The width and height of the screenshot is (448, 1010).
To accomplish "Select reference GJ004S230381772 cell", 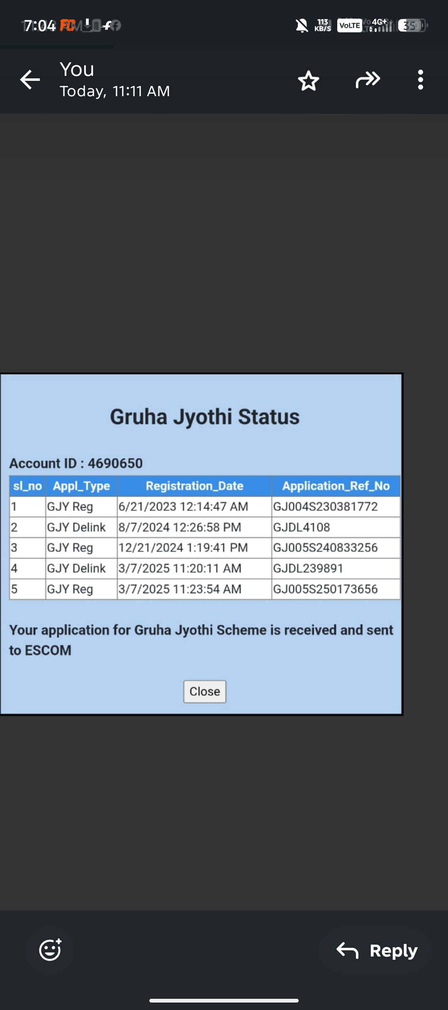I will coord(325,507).
